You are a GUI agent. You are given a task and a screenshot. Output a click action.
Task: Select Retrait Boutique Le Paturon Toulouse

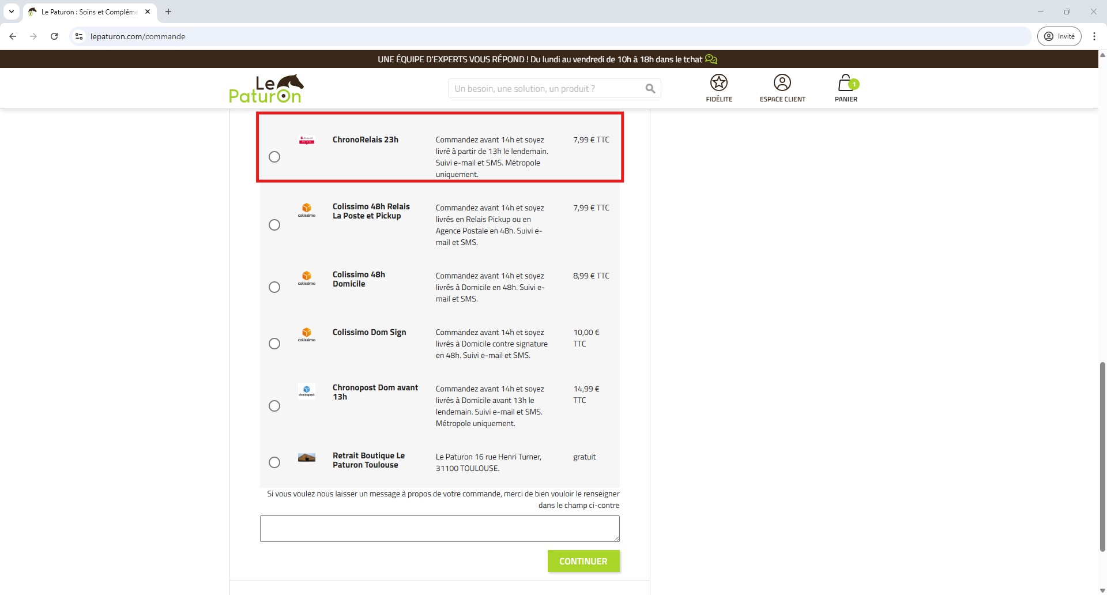(274, 462)
